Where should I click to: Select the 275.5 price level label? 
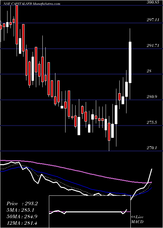click(153, 122)
